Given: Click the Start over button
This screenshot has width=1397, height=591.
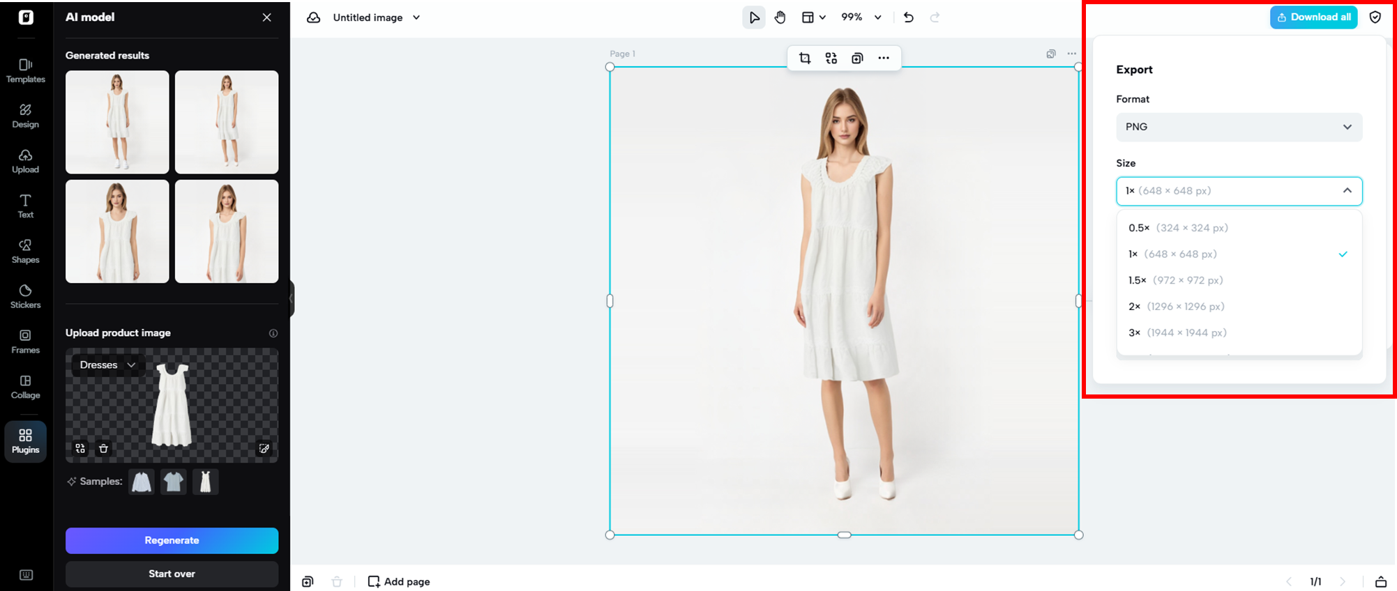Looking at the screenshot, I should (172, 574).
